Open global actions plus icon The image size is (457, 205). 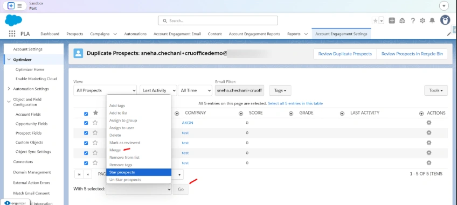coord(392,20)
